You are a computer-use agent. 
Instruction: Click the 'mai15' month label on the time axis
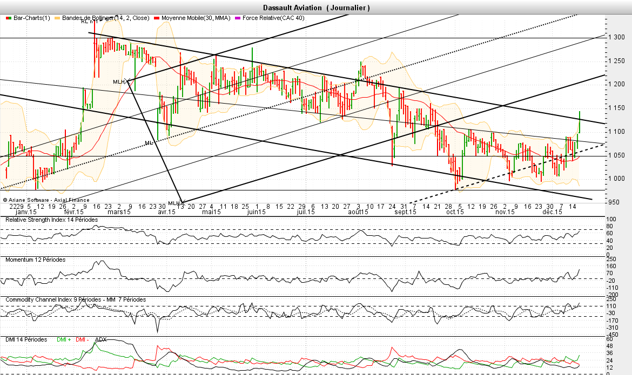[212, 212]
